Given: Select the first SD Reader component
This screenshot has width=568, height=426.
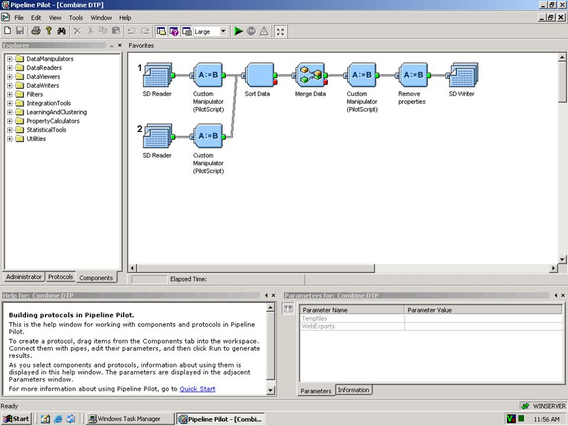Looking at the screenshot, I should [158, 75].
